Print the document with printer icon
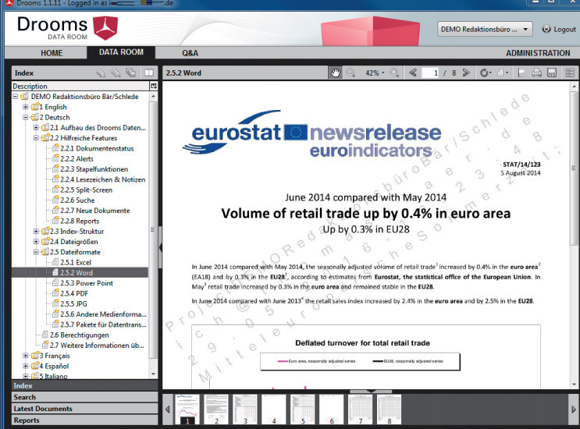580x429 pixels. [537, 73]
